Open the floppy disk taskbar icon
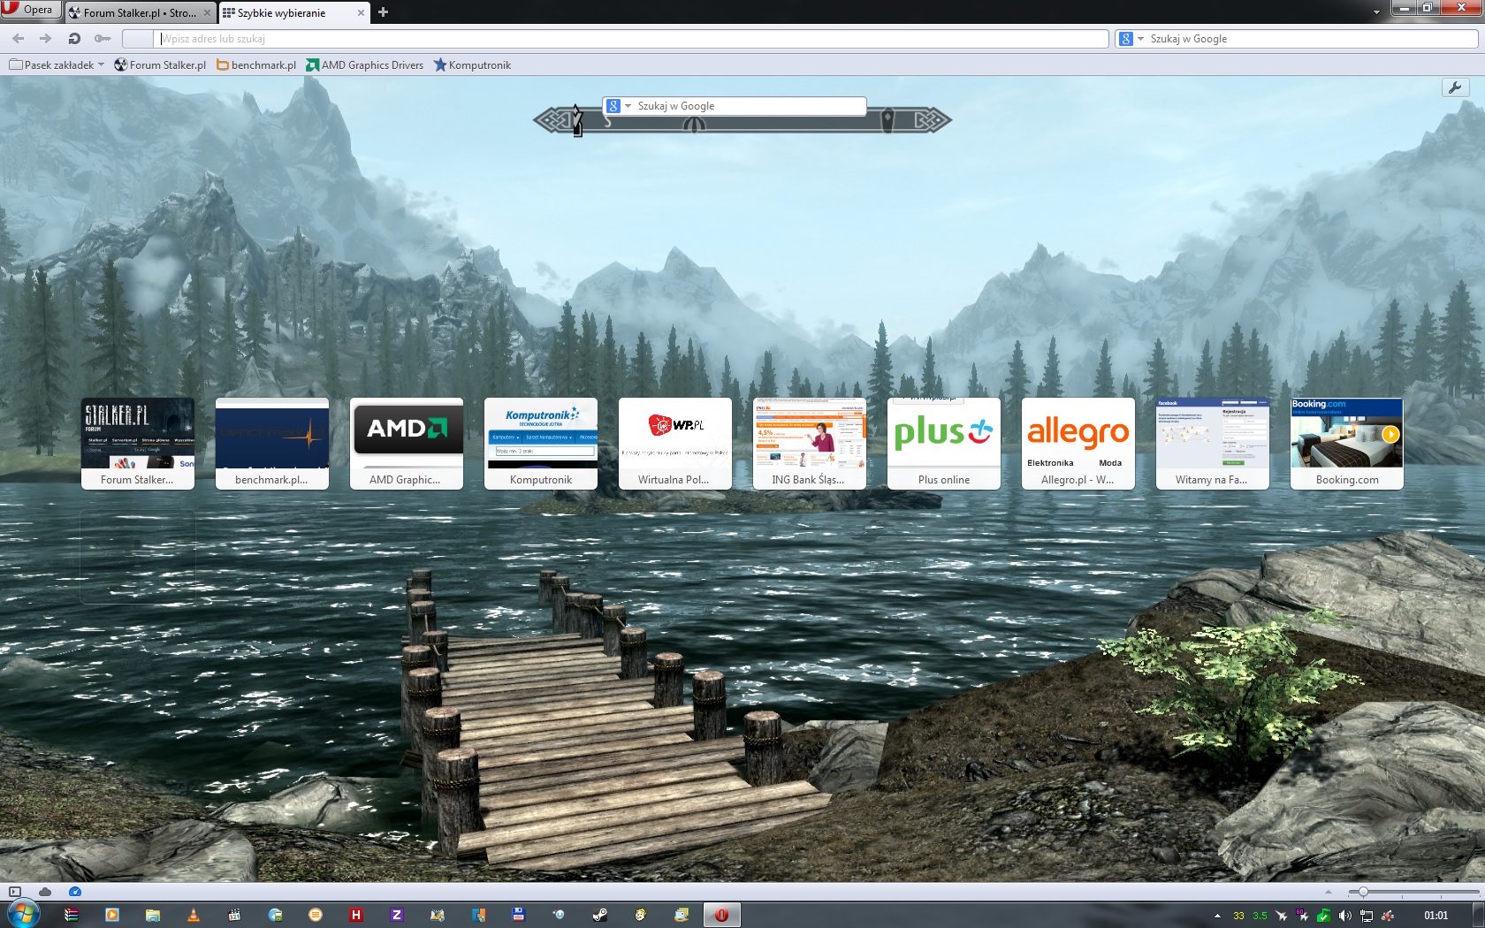 pyautogui.click(x=519, y=915)
